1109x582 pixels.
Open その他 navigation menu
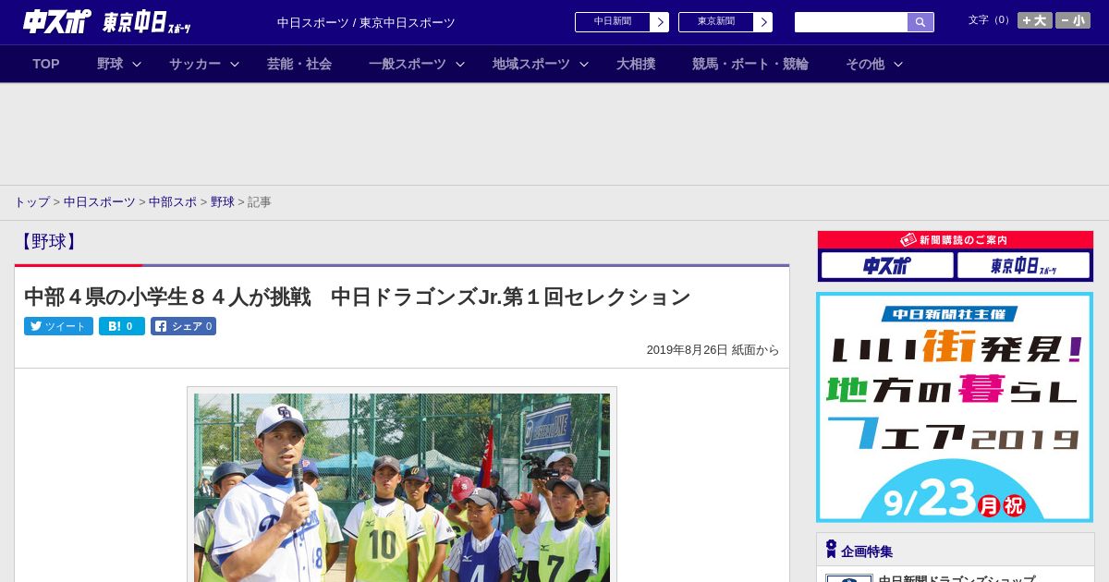pyautogui.click(x=865, y=64)
